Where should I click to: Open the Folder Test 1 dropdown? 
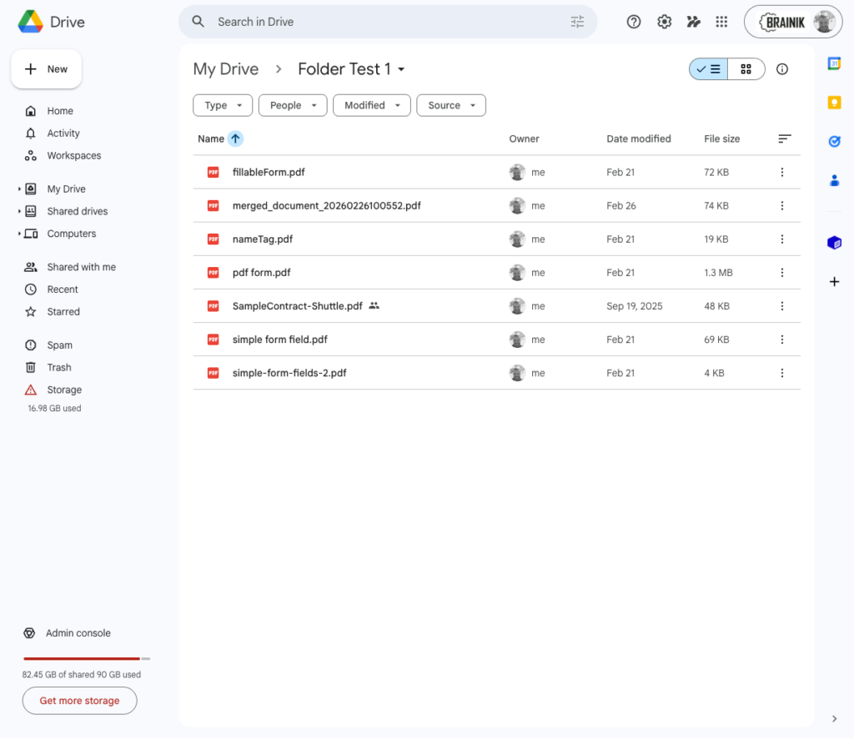401,69
